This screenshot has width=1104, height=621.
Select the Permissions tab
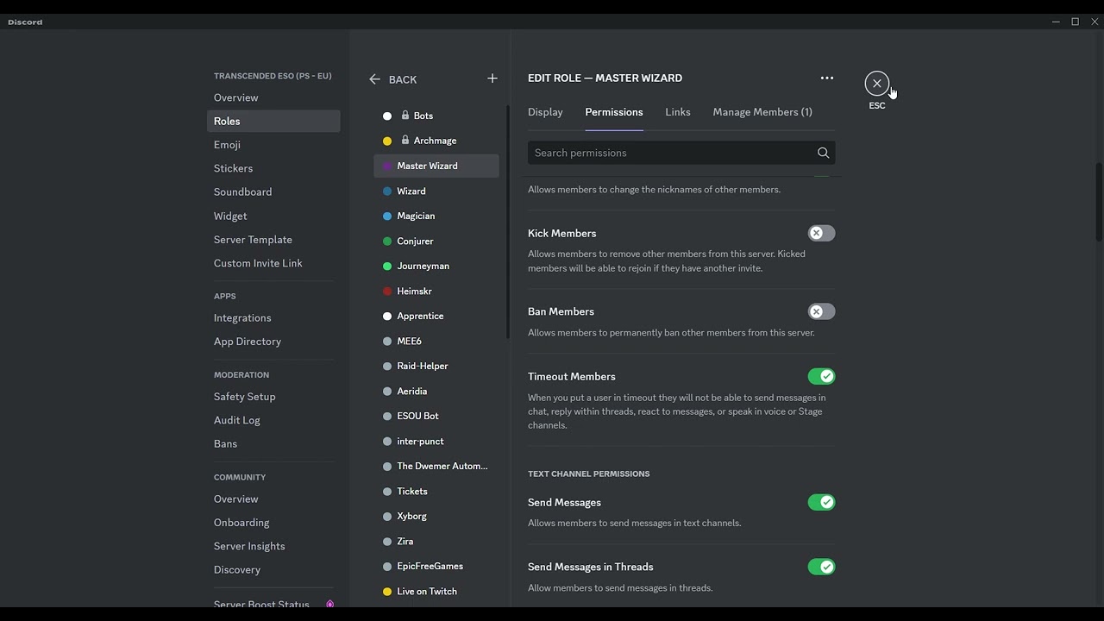[x=614, y=112]
